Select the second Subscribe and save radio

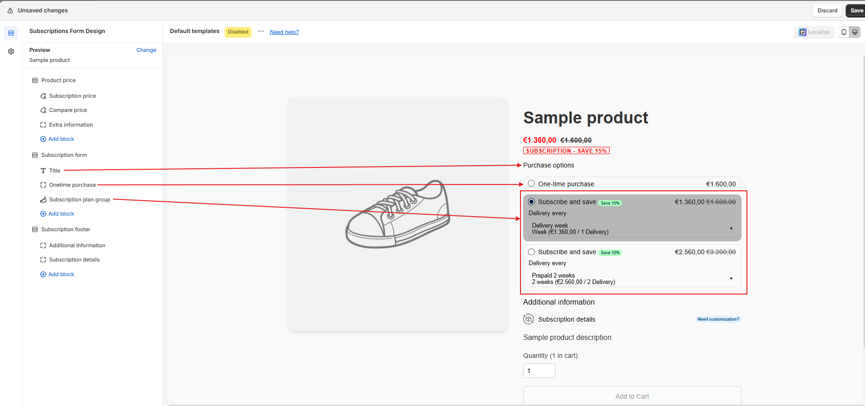(x=531, y=252)
